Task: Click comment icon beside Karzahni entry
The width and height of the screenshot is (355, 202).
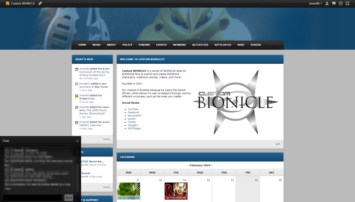Action: [x=77, y=84]
